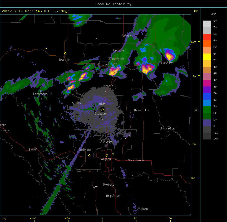Select the purple 36-39 dBZ legend swatch

(x=207, y=90)
